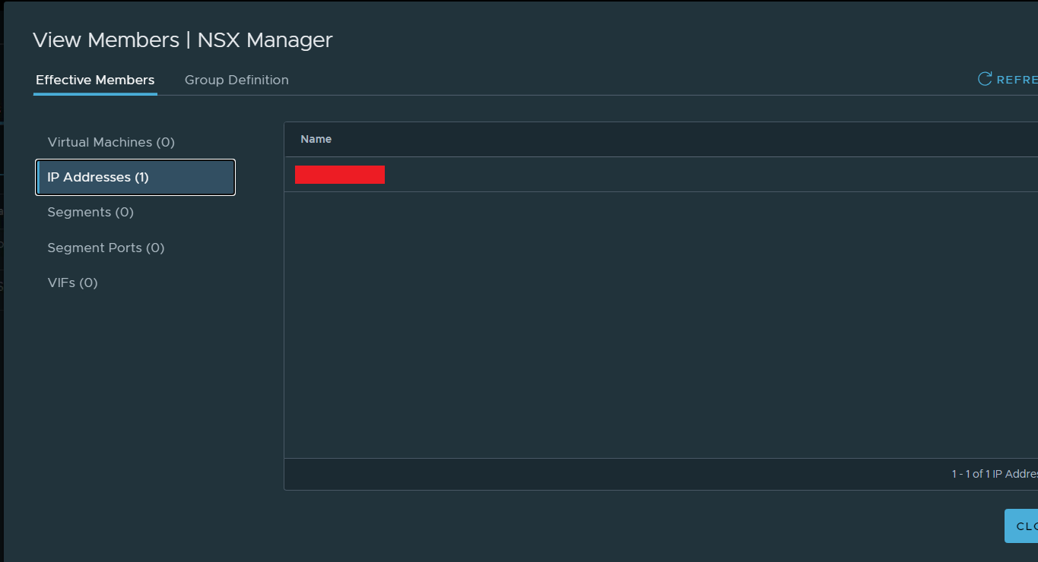Click the Name column header
This screenshot has width=1038, height=562.
(316, 139)
